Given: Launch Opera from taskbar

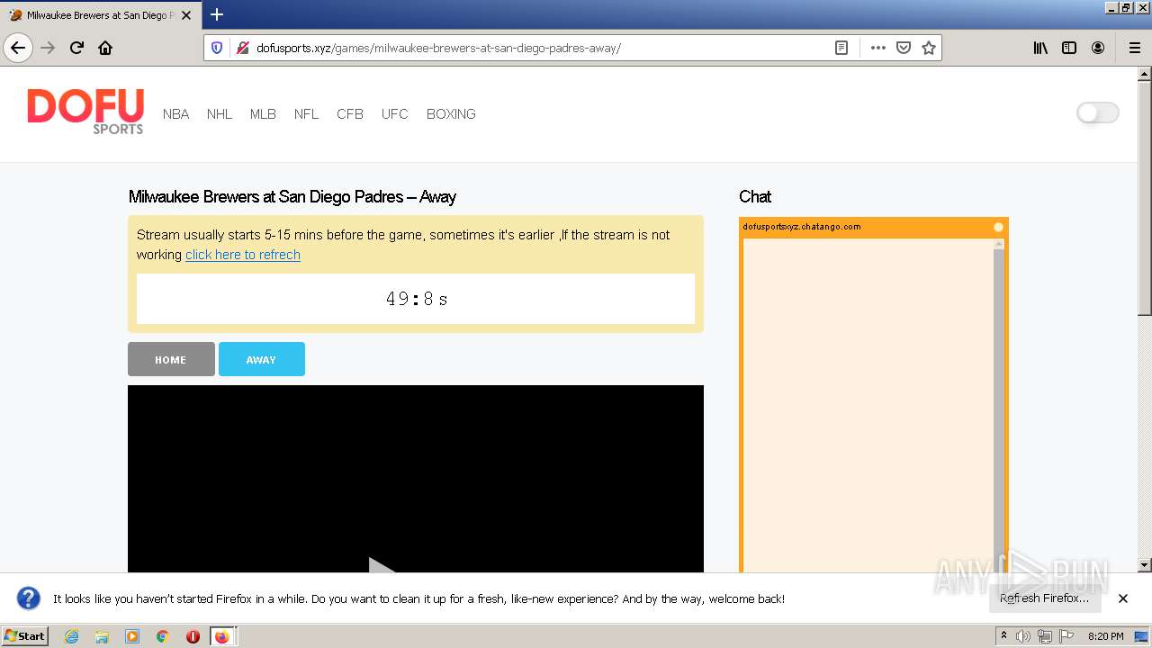Looking at the screenshot, I should [x=193, y=636].
